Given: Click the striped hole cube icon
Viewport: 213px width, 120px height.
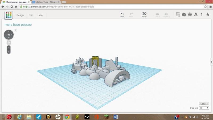Looking at the screenshot, I should click(x=190, y=15).
